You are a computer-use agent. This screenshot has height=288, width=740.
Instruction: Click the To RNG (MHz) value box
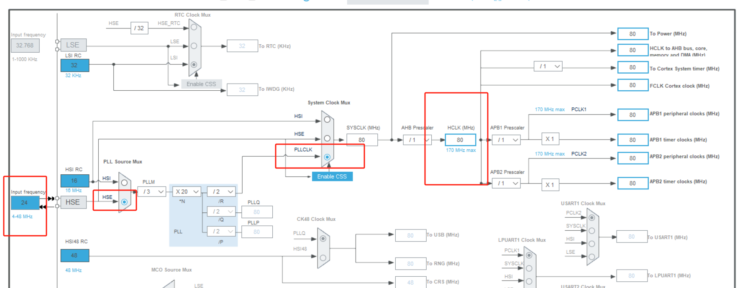tap(411, 264)
